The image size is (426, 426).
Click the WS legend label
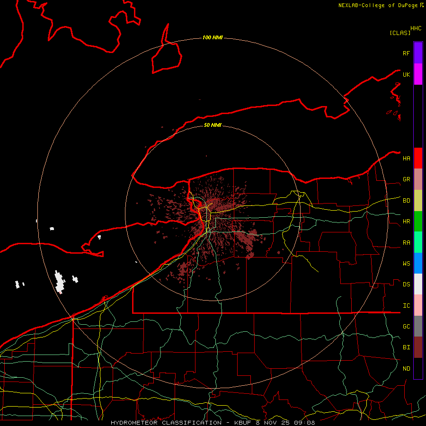click(406, 264)
